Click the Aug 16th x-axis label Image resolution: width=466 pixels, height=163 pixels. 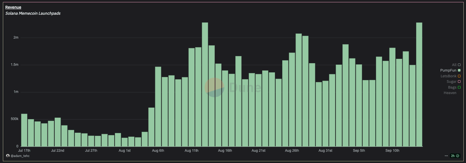click(225, 150)
